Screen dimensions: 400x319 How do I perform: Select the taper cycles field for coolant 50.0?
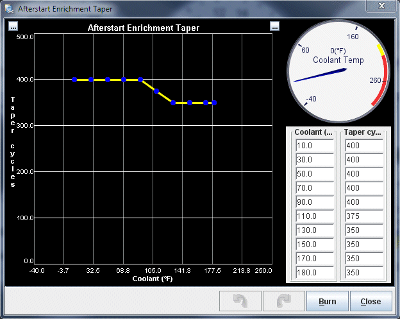tap(364, 174)
